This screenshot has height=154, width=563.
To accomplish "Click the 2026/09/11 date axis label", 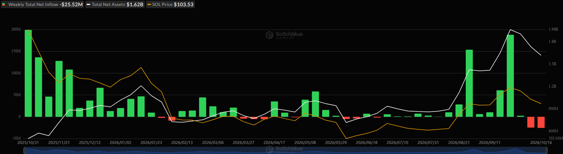I will point(489,143).
